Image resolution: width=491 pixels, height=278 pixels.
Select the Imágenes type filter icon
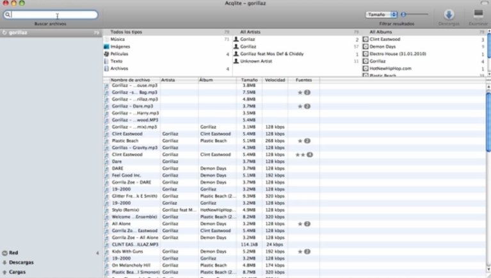point(106,47)
